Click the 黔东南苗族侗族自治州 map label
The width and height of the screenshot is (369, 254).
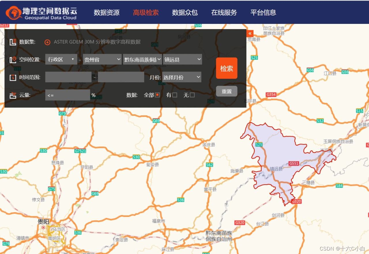(219, 236)
